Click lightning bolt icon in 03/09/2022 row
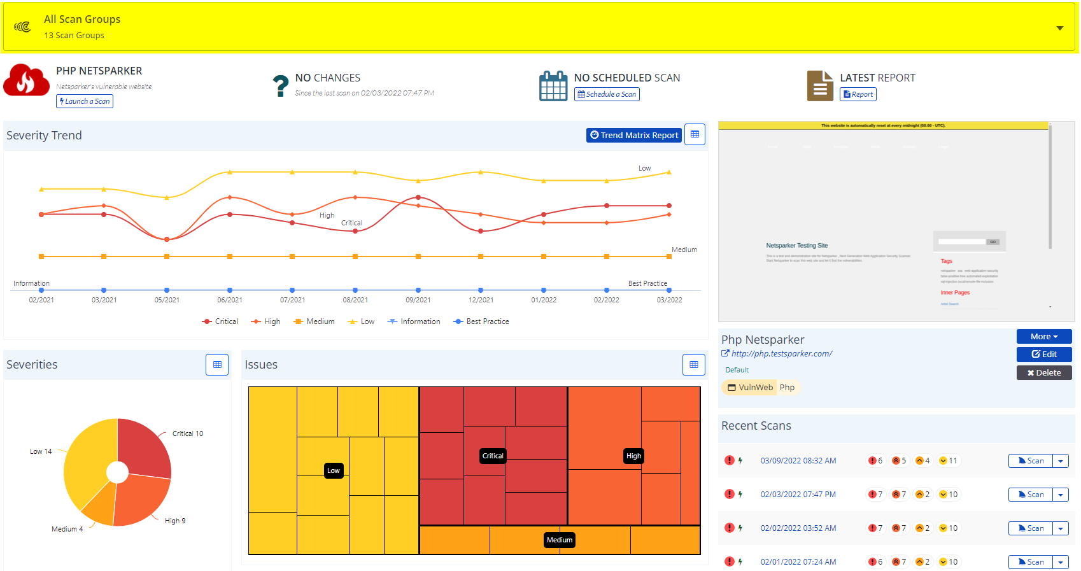 tap(740, 461)
